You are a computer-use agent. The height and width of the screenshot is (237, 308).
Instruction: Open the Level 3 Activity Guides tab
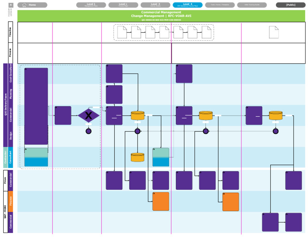pyautogui.click(x=155, y=5)
